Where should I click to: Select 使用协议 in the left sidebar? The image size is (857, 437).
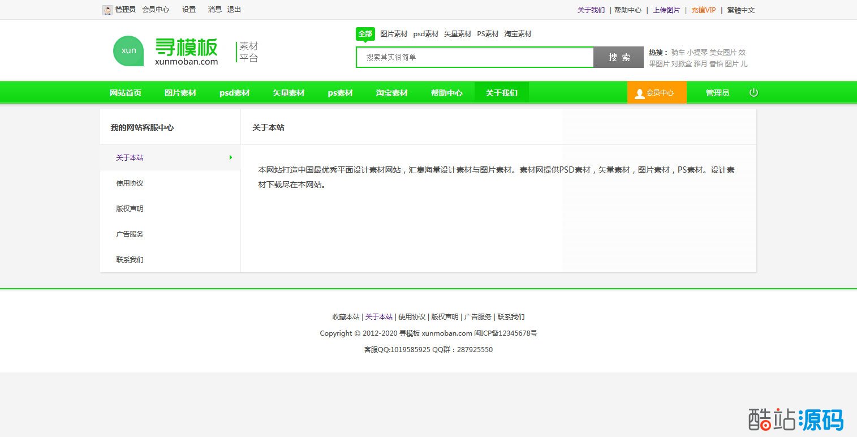(130, 183)
